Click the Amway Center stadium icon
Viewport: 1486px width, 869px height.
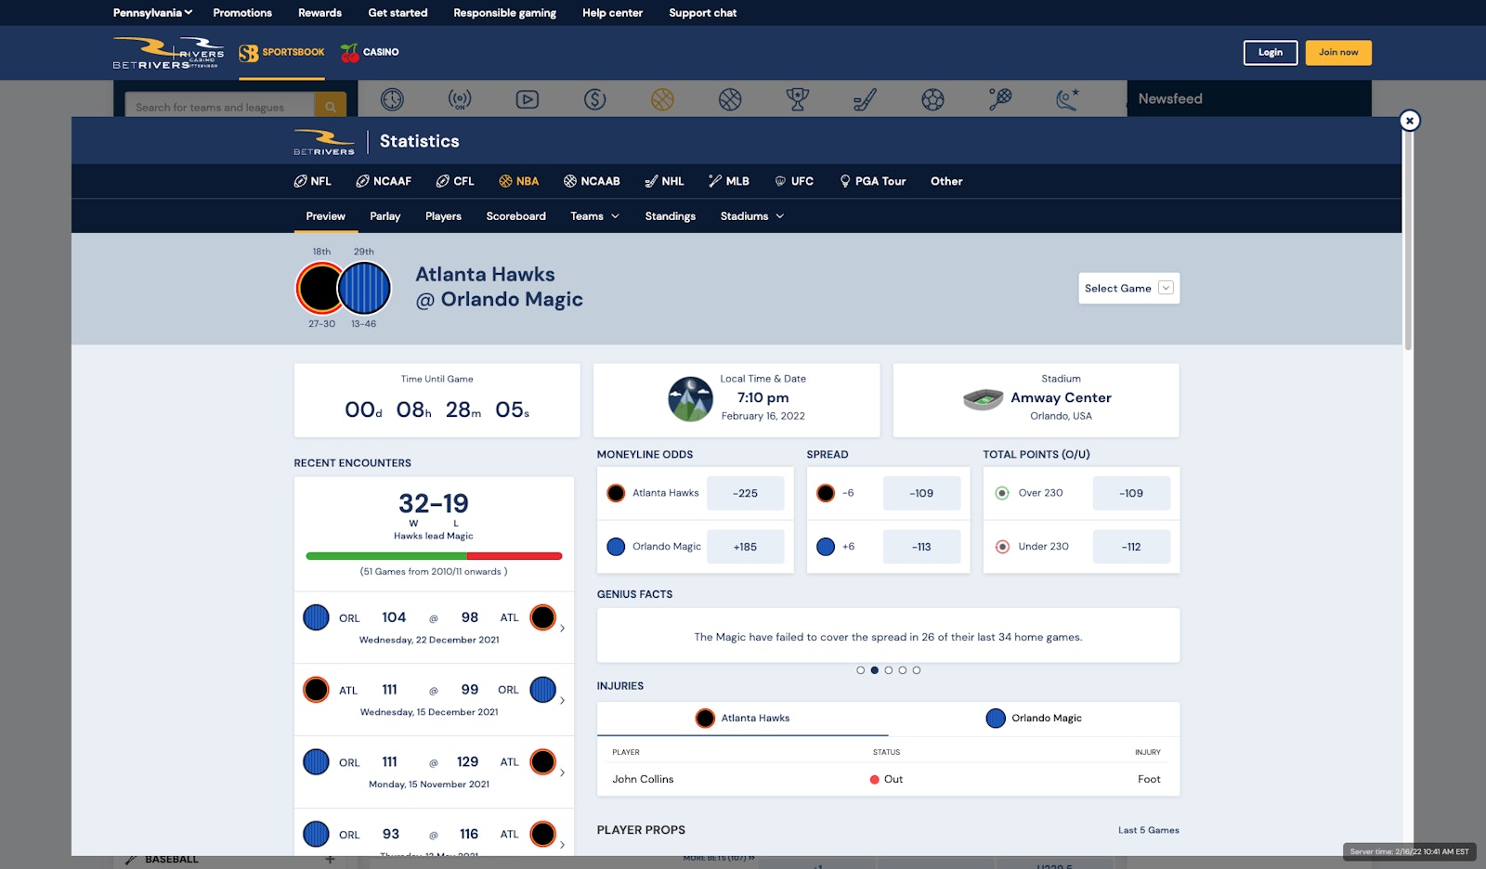click(x=983, y=399)
